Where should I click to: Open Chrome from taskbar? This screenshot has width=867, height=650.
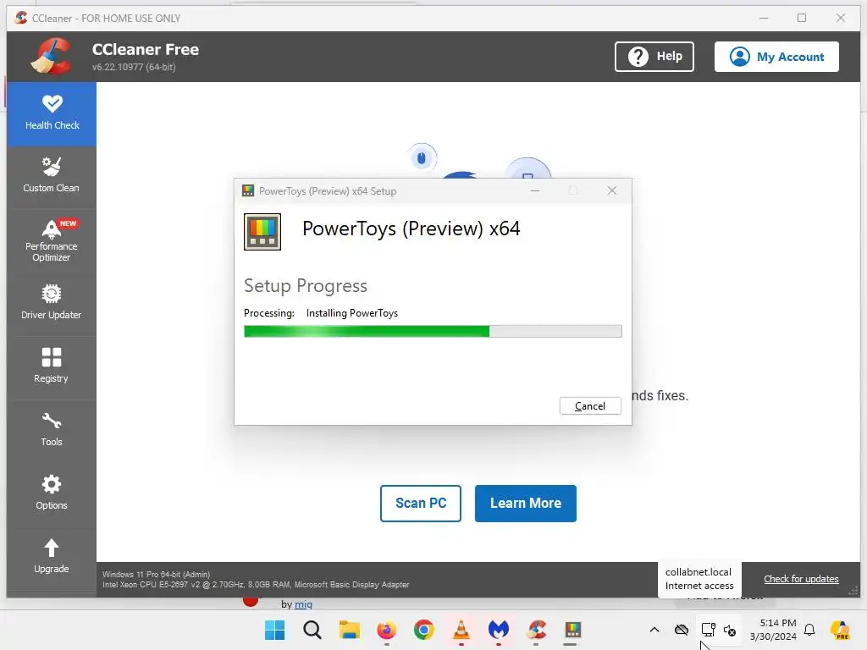424,630
